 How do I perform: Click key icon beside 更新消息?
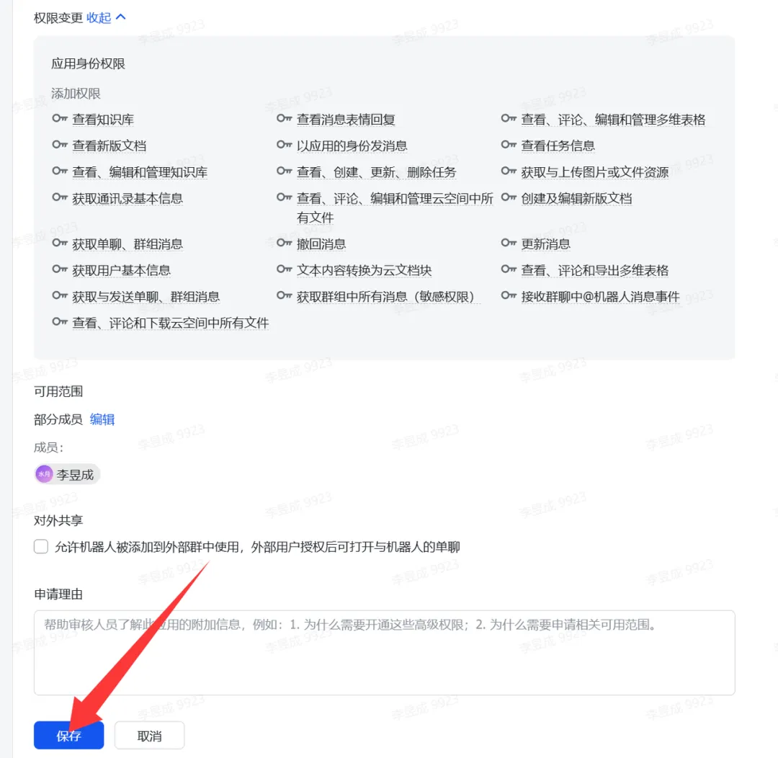pos(509,244)
